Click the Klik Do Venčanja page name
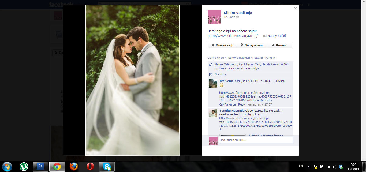The width and height of the screenshot is (366, 172). click(238, 13)
